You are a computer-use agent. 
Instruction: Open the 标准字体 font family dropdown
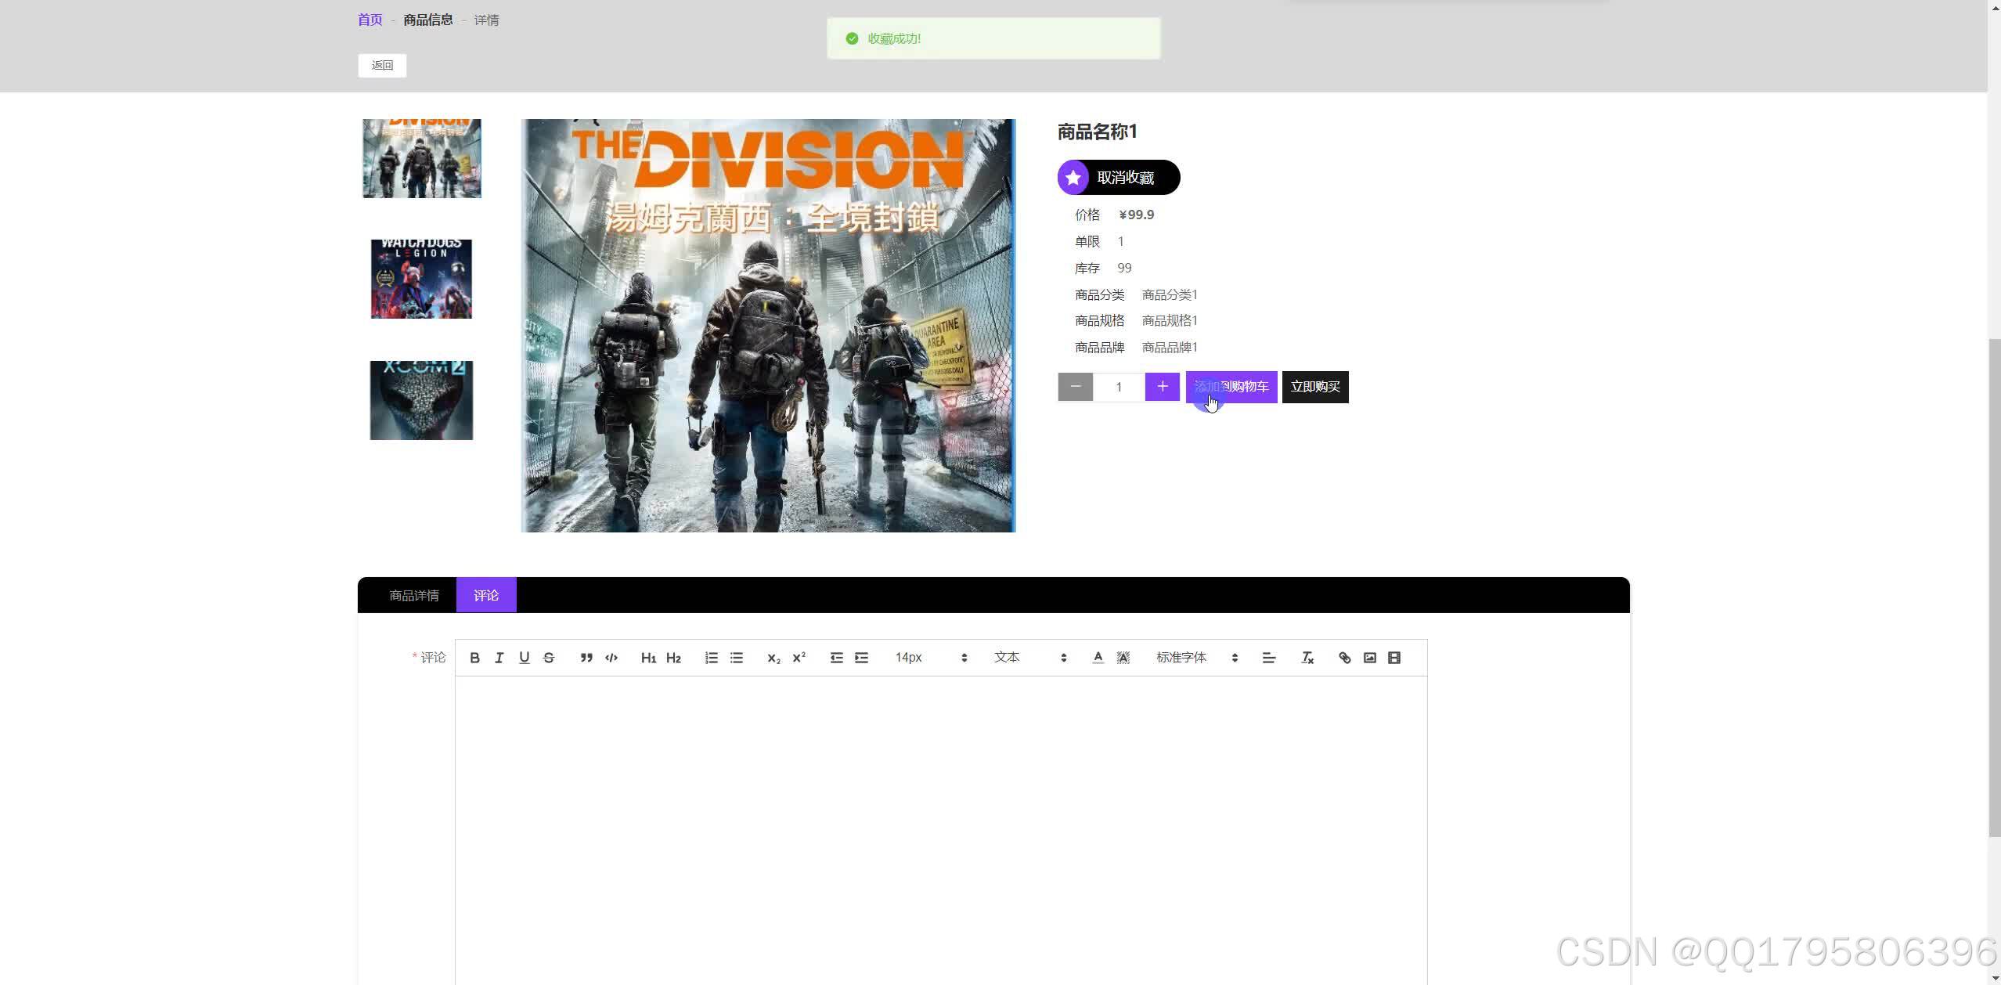tap(1196, 658)
